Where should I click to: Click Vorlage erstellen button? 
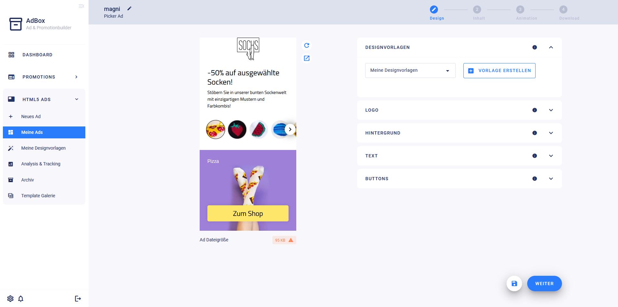(x=499, y=70)
